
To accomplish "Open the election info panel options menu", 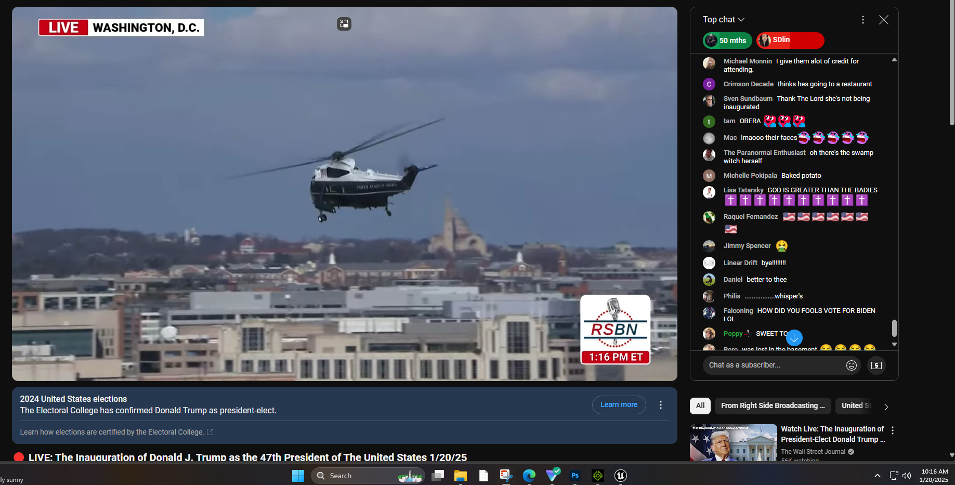I will coord(661,405).
